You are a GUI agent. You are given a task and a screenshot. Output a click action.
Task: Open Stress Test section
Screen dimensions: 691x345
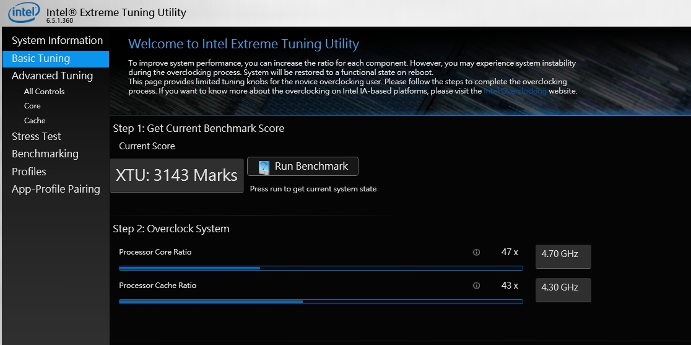36,137
